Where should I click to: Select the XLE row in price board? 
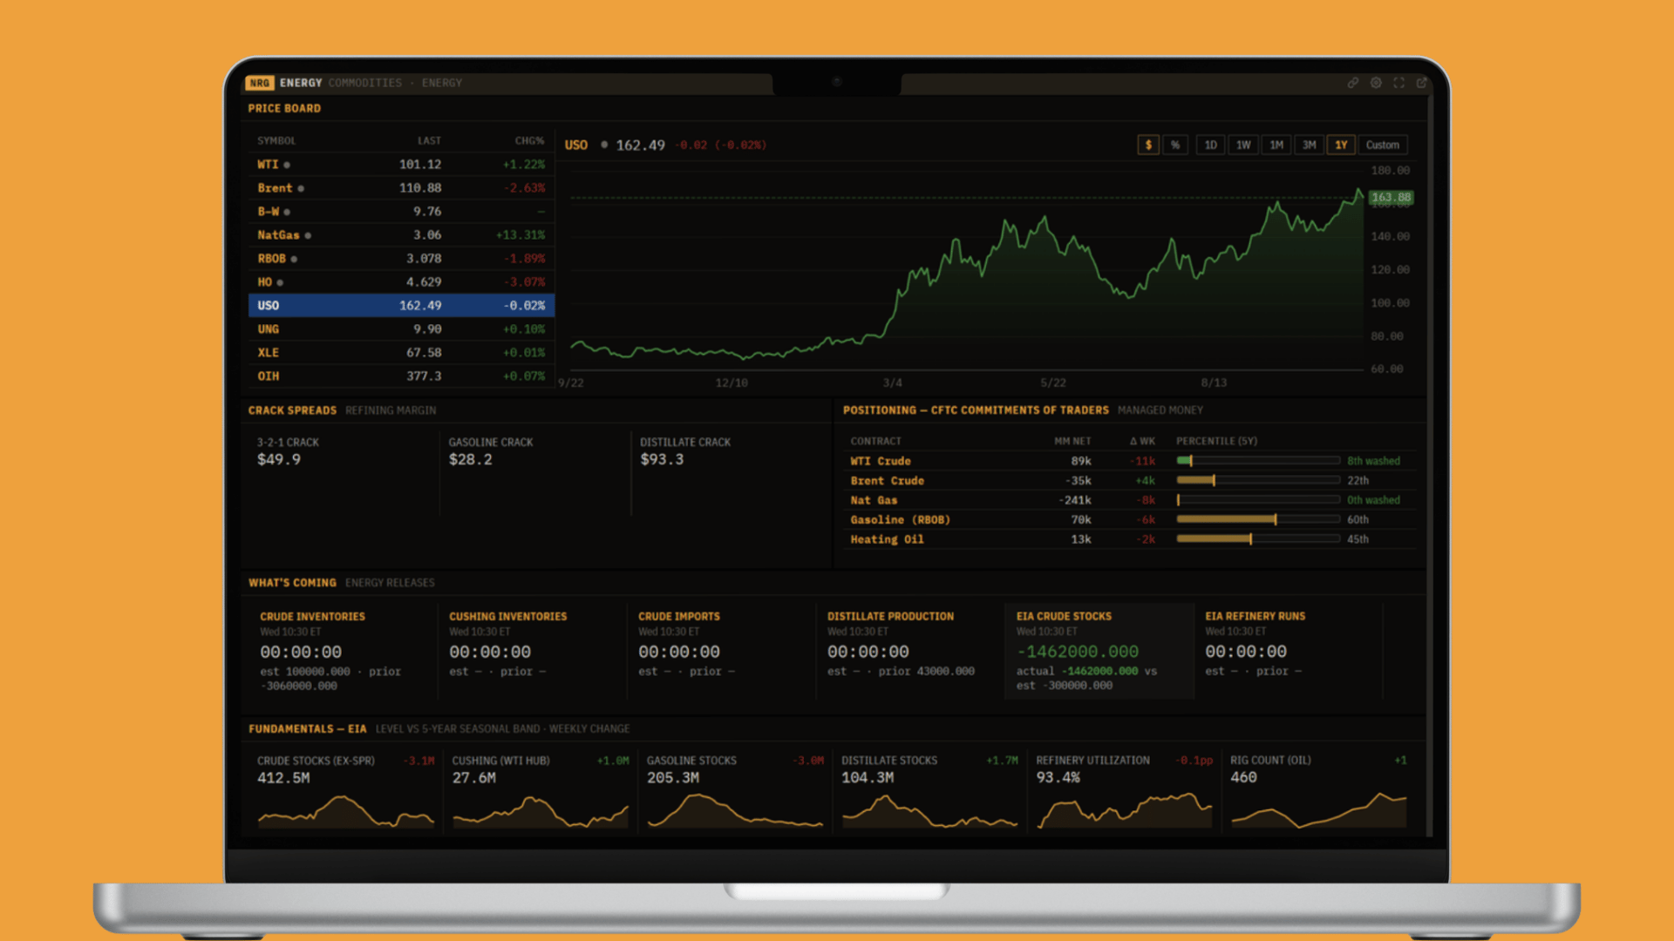coord(401,353)
